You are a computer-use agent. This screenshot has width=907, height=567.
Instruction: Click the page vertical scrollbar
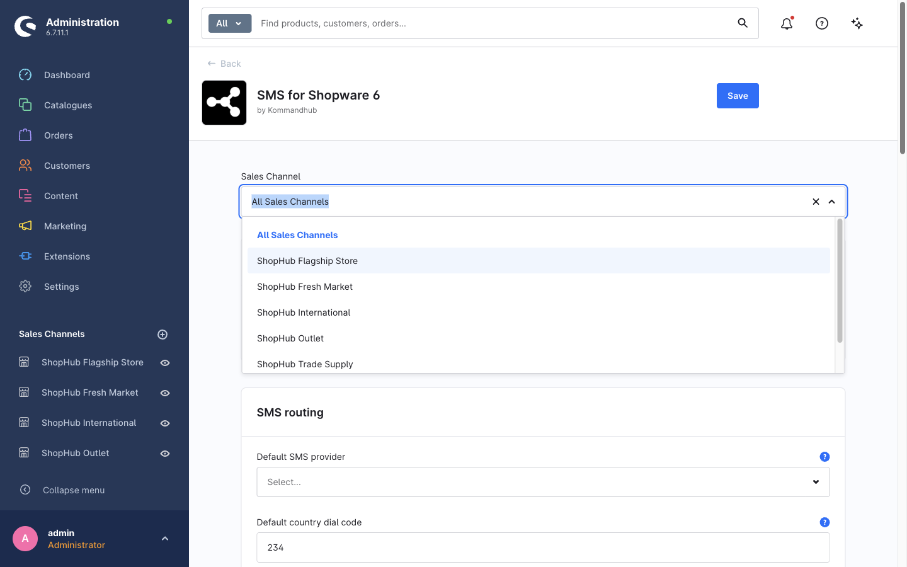tap(903, 79)
